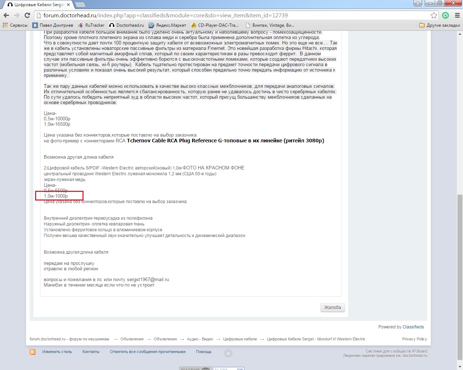Screen dimensions: 463x370
Task: Expand the Другие закладки folder
Action: 439,25
